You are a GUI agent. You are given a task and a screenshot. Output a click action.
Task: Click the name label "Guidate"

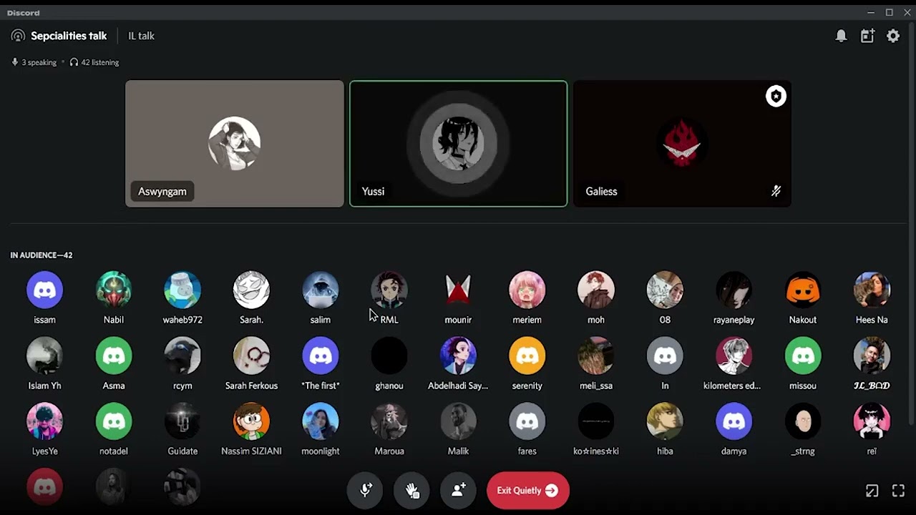pos(182,451)
